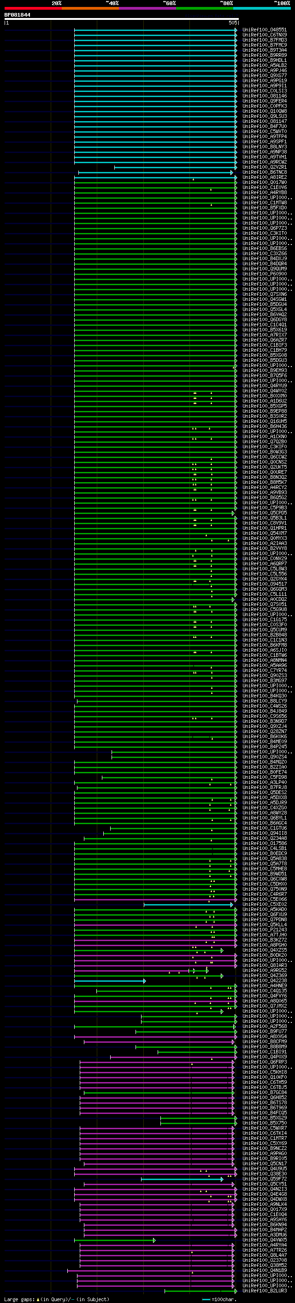Click label UniRef100_Q4DWX8
The height and width of the screenshot is (1303, 295).
tap(264, 1199)
